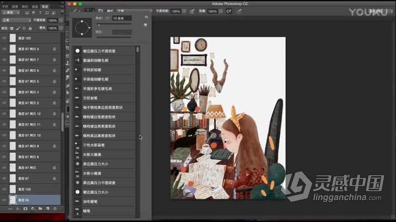The image size is (396, 222).
Task: Switch to the 字符 panel tab
Action: [5, 6]
